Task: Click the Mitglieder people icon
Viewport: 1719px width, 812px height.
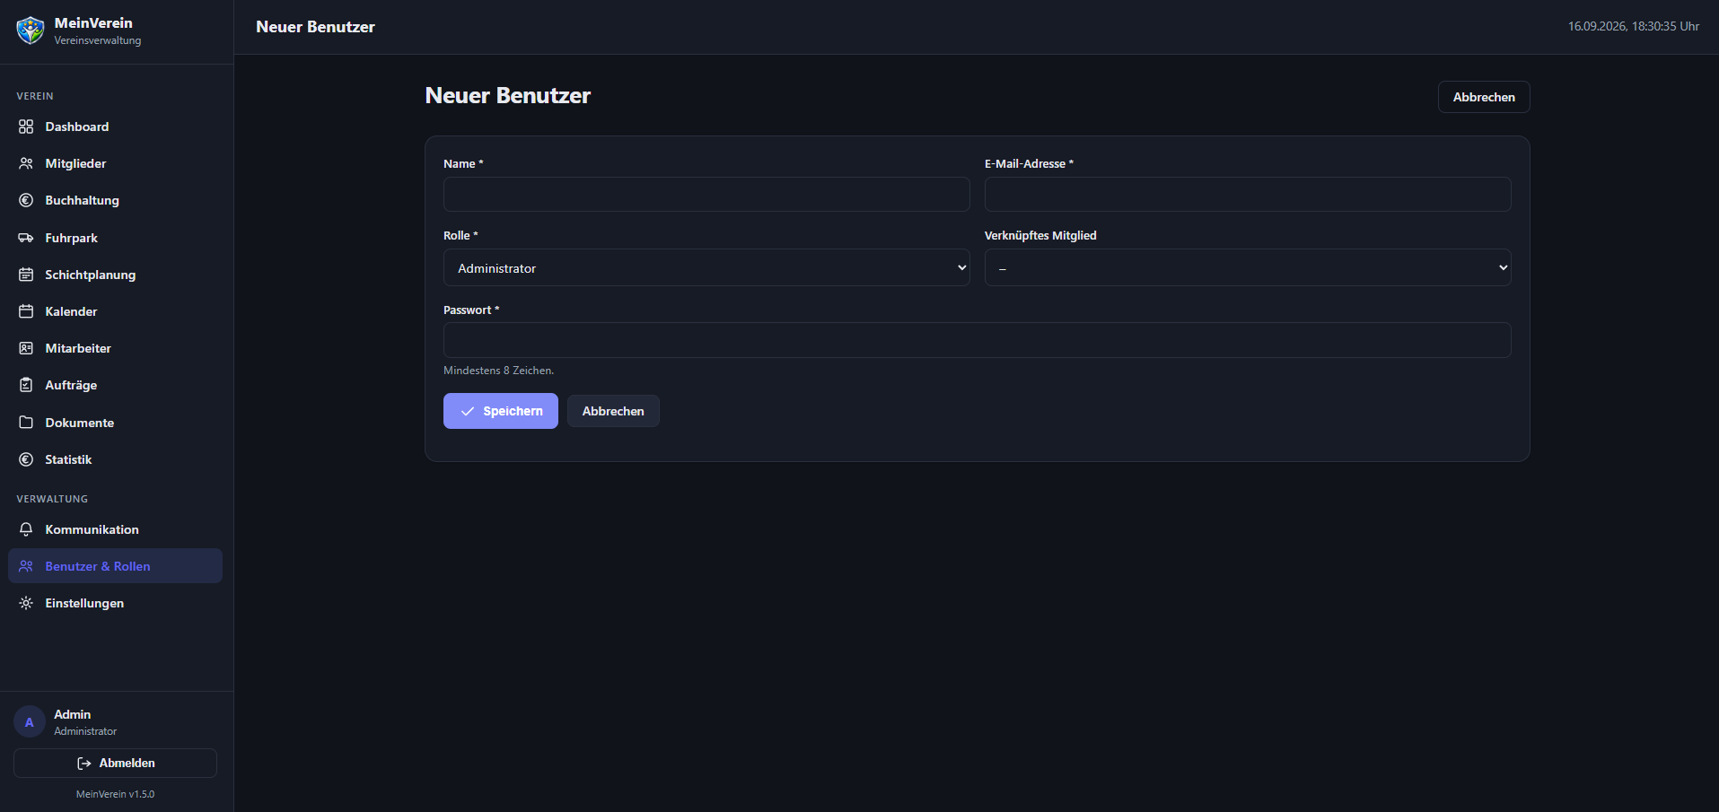Action: point(26,163)
